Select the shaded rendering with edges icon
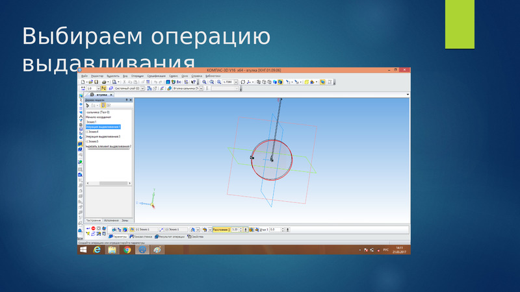 [274, 82]
